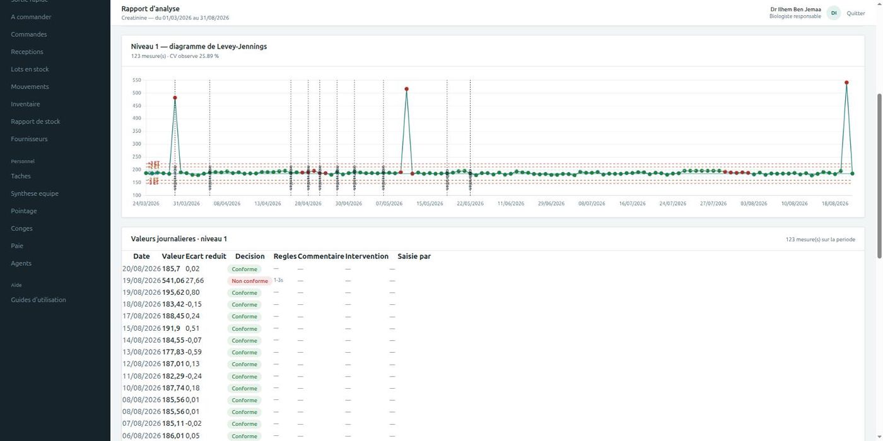883x441 pixels.
Task: Show the Fournisseurs list
Action: click(29, 139)
